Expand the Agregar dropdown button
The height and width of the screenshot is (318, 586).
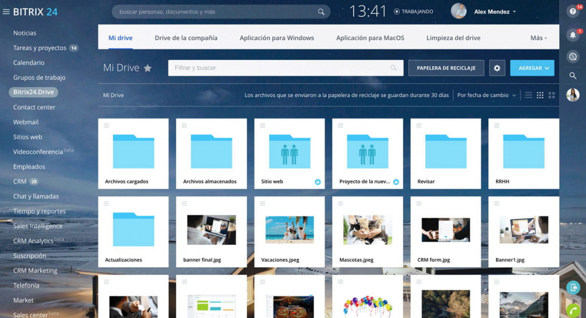click(x=532, y=68)
